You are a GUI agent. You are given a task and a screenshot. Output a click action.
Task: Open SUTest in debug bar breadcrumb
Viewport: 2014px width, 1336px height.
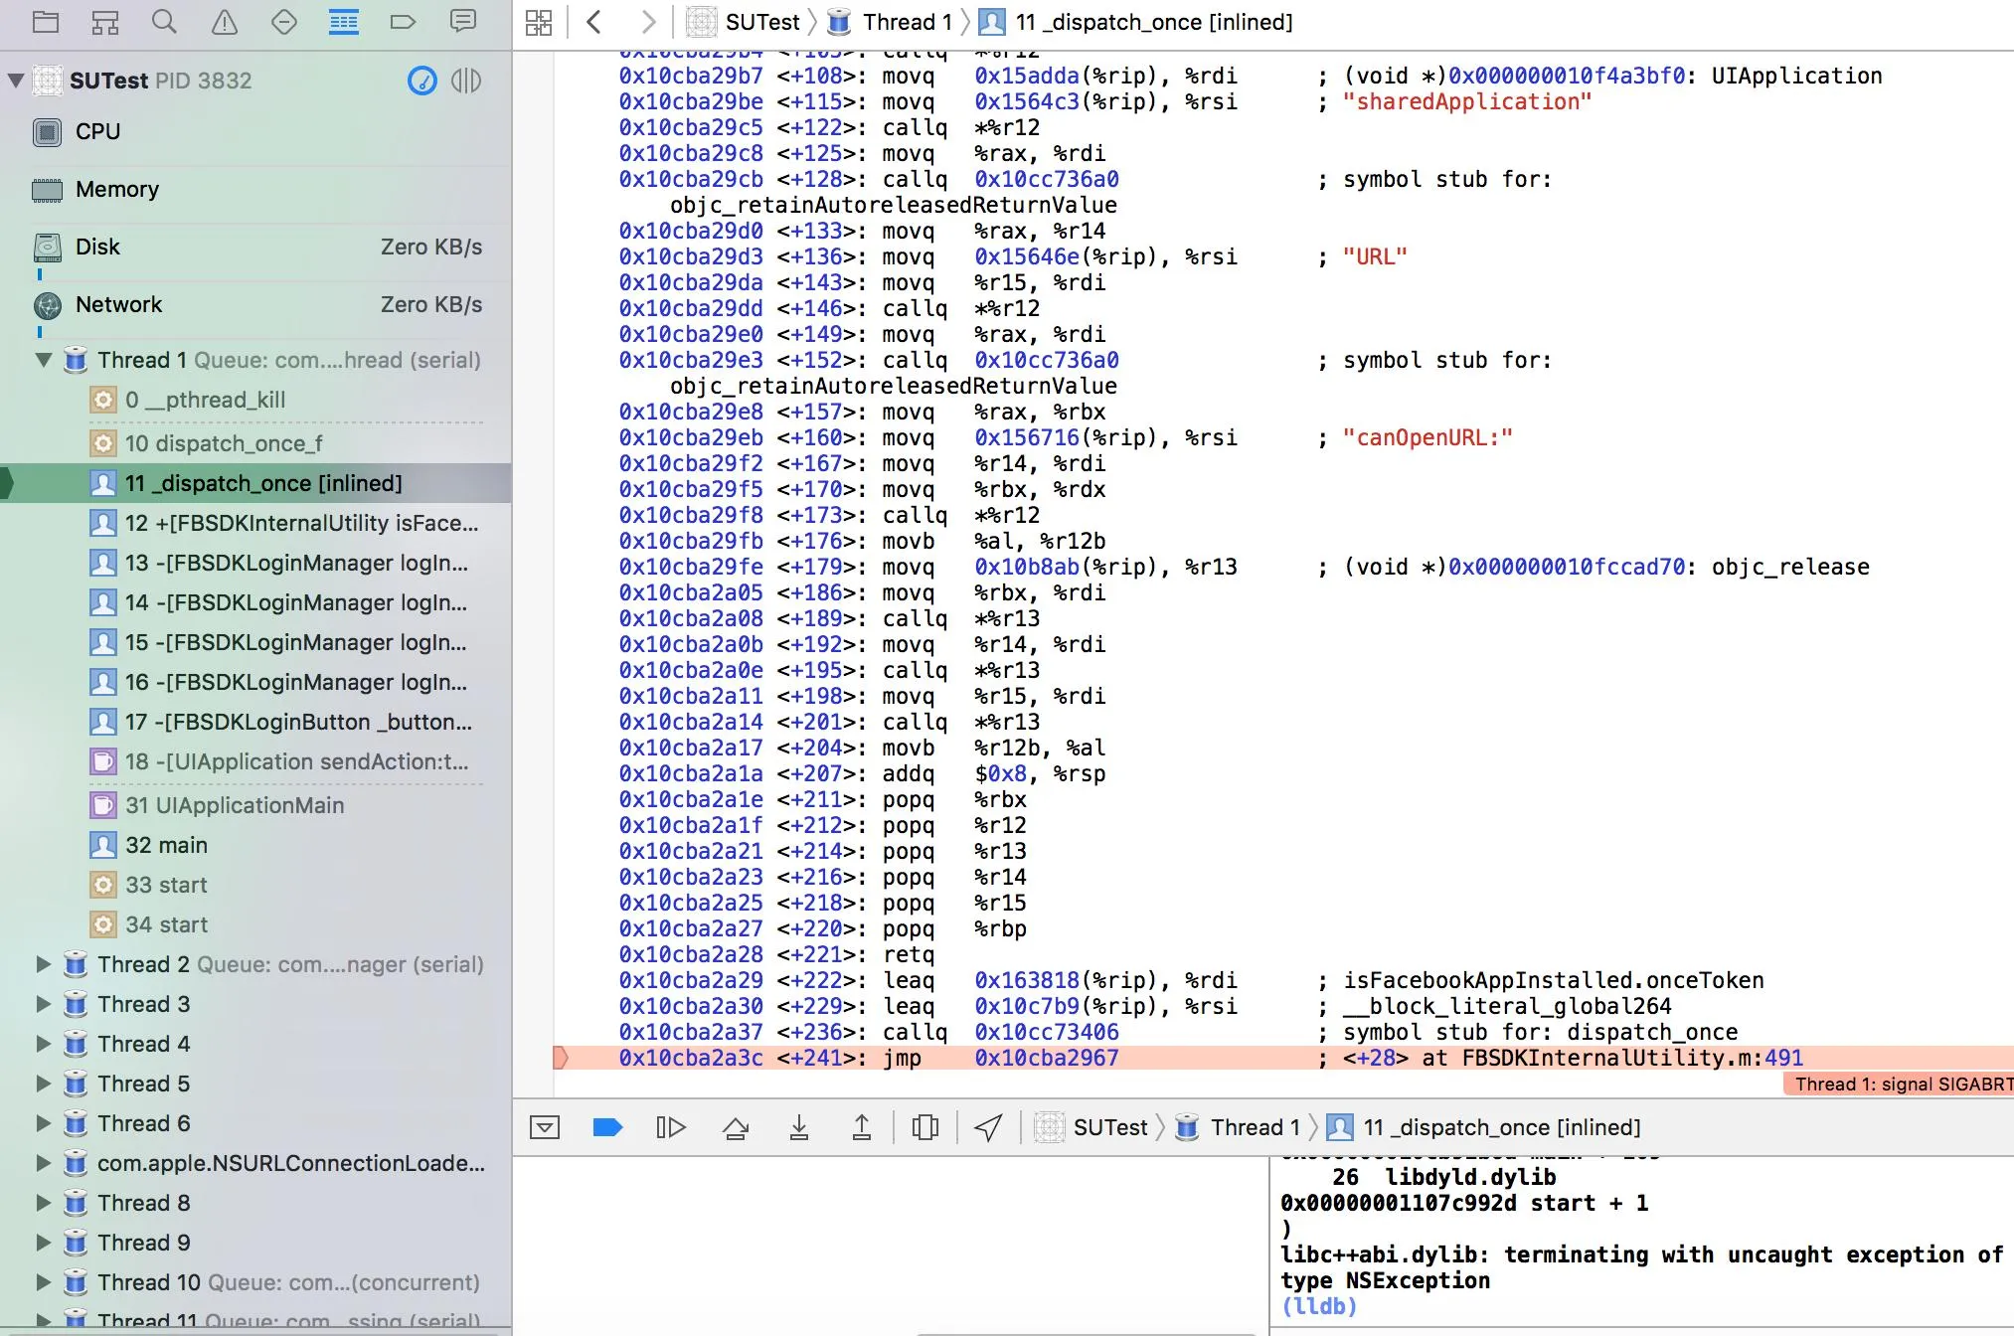click(1109, 1127)
